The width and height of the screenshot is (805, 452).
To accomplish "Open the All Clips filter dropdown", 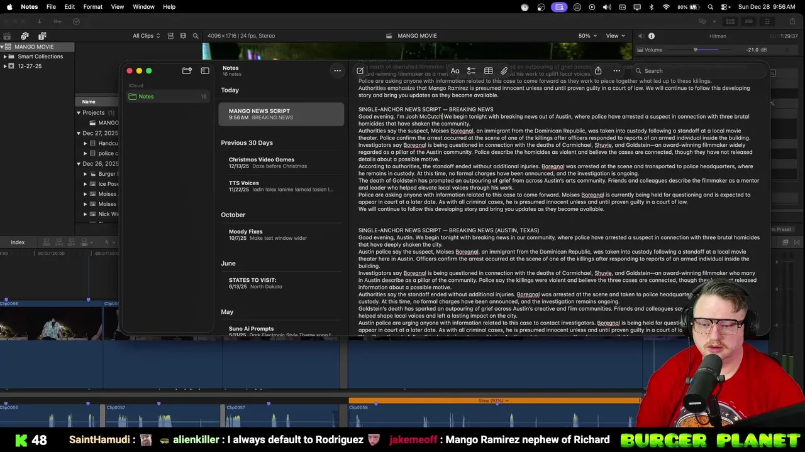I will click(x=146, y=36).
